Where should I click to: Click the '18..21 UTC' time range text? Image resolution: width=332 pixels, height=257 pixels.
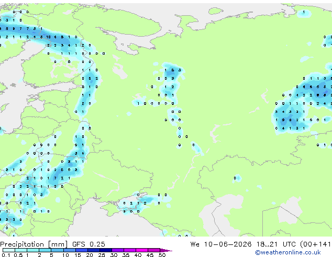point(278,244)
